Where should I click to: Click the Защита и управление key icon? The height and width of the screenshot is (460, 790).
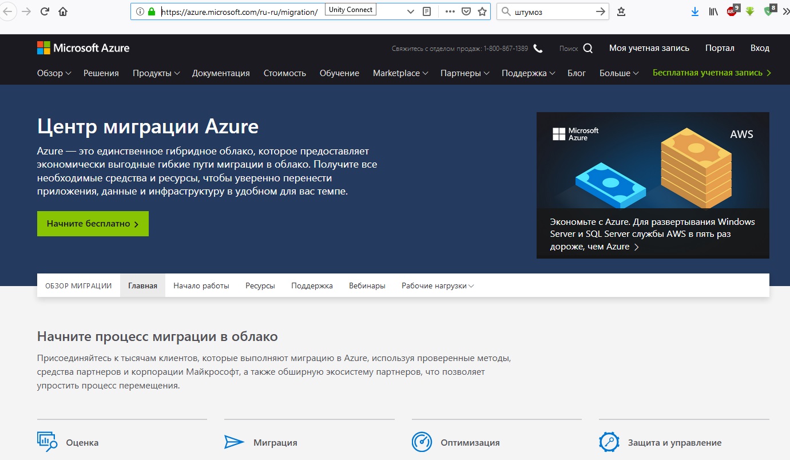609,442
